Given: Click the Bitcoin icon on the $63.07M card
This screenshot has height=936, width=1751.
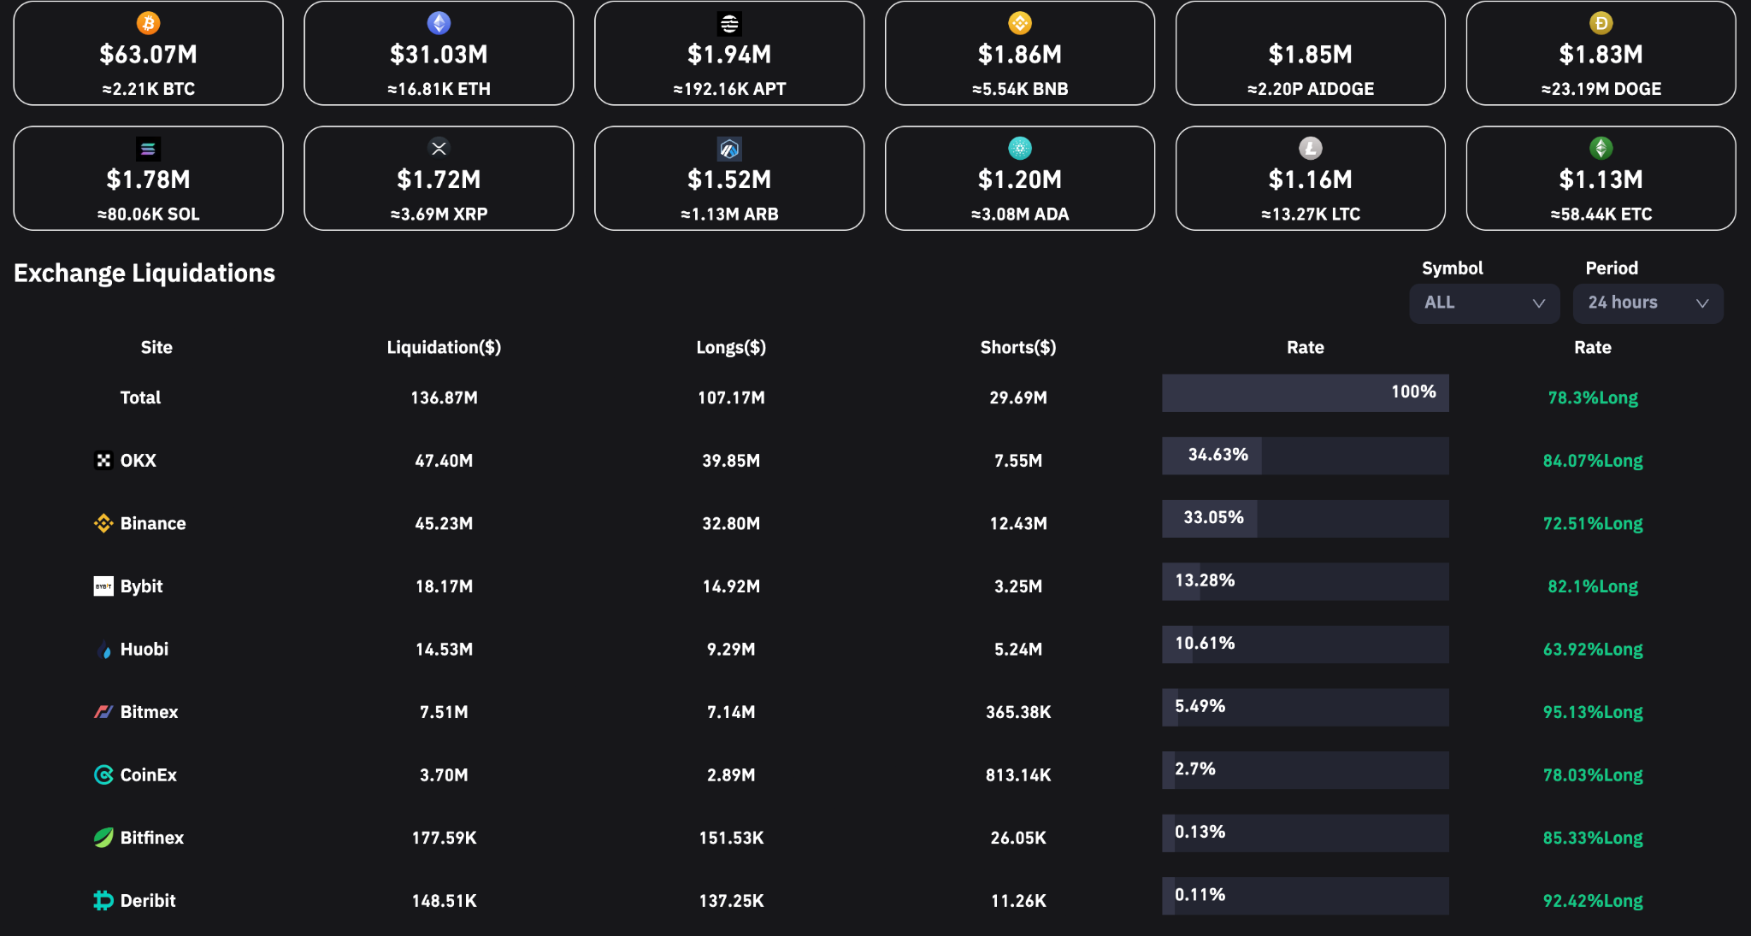Looking at the screenshot, I should tap(148, 23).
